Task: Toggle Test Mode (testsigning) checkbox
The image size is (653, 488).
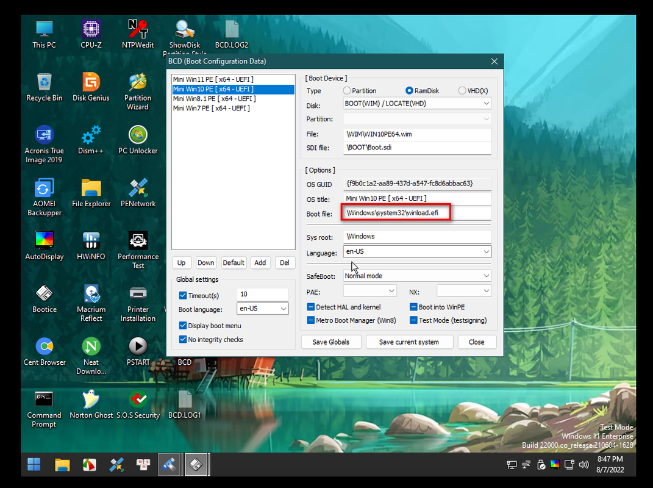Action: 413,320
